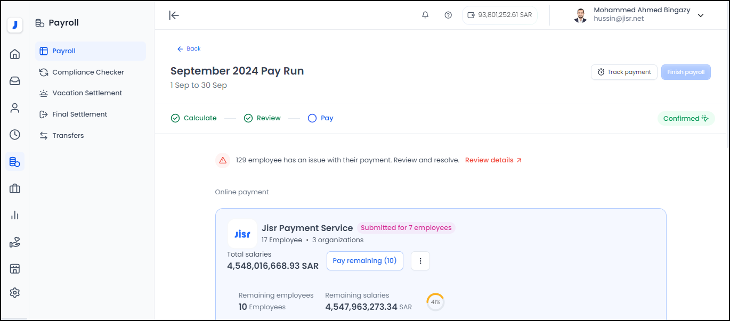Click the clock attendance icon

click(x=15, y=135)
